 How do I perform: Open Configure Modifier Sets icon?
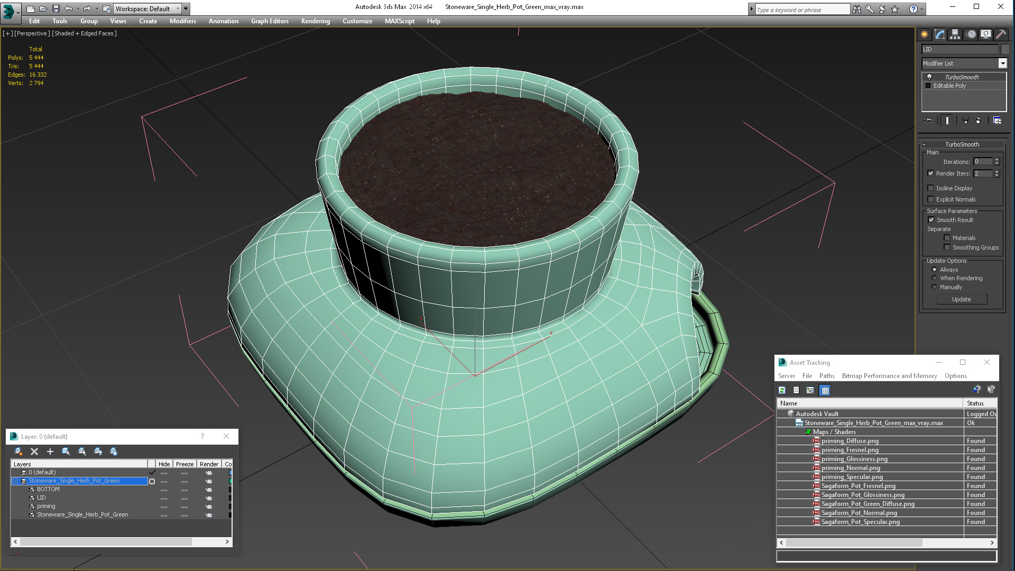[x=997, y=121]
